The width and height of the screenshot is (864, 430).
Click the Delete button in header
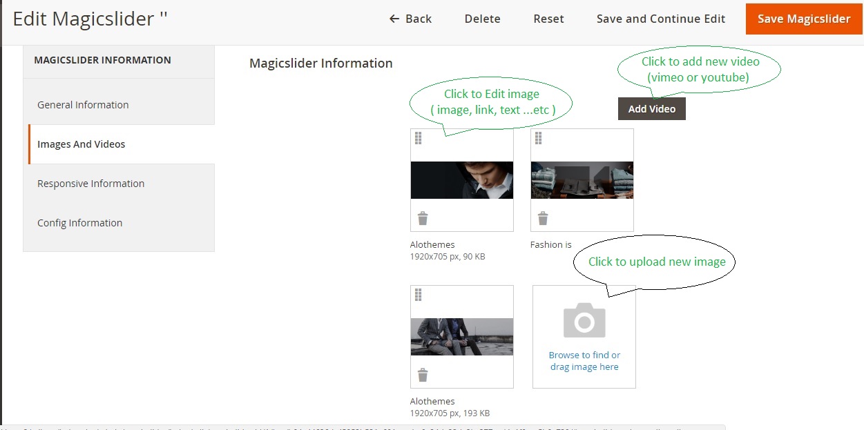pos(482,19)
